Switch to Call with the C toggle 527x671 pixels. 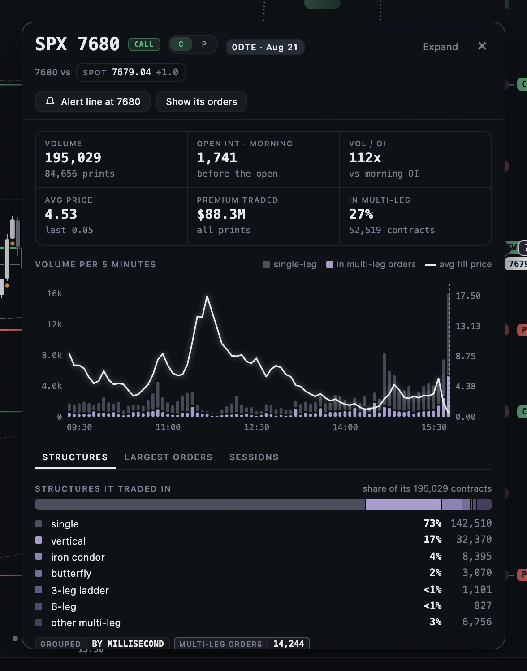click(181, 44)
